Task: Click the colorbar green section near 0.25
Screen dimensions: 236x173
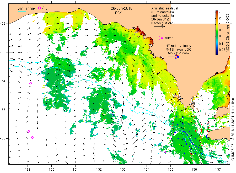Action: (x=217, y=36)
